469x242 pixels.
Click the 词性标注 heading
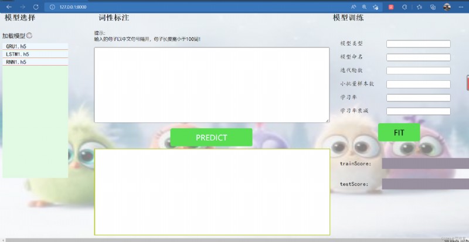click(114, 18)
